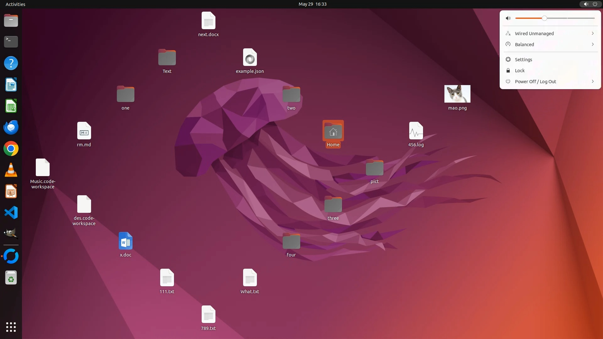Mute sound via the speaker icon in the menu
This screenshot has width=603, height=339.
tap(508, 18)
